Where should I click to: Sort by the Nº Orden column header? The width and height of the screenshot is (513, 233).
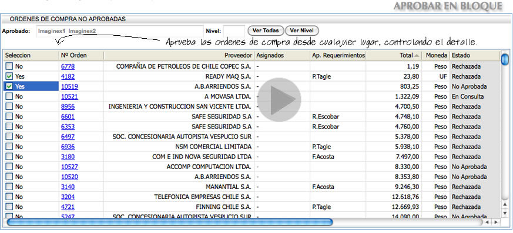(x=81, y=56)
